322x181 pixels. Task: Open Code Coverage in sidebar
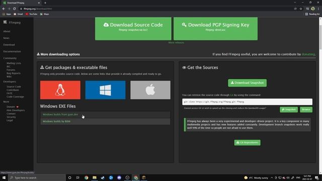coord(15,97)
